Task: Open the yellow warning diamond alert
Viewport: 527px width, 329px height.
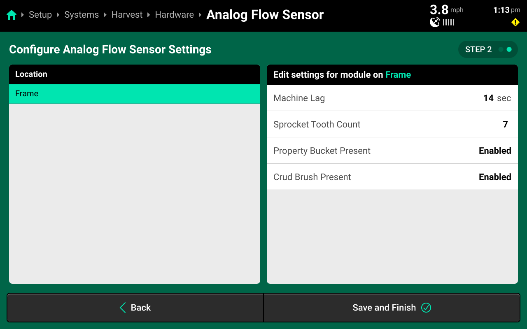Action: 515,22
